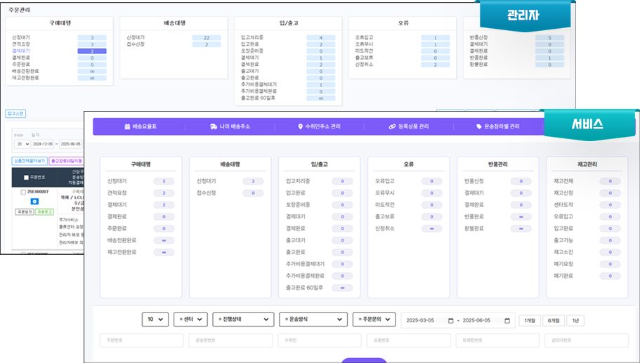The image size is (640, 363).
Task: Open the 나의 배송주소 menu
Action: (230, 126)
